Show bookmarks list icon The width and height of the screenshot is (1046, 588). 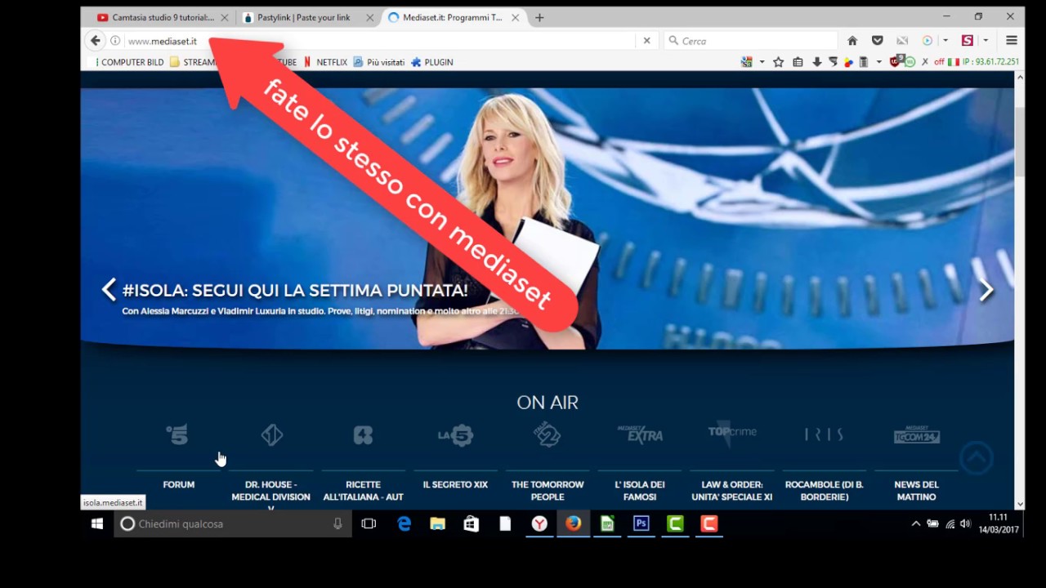click(x=798, y=62)
